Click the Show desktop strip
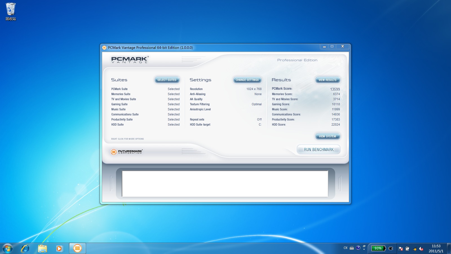The width and height of the screenshot is (451, 254). click(x=449, y=249)
